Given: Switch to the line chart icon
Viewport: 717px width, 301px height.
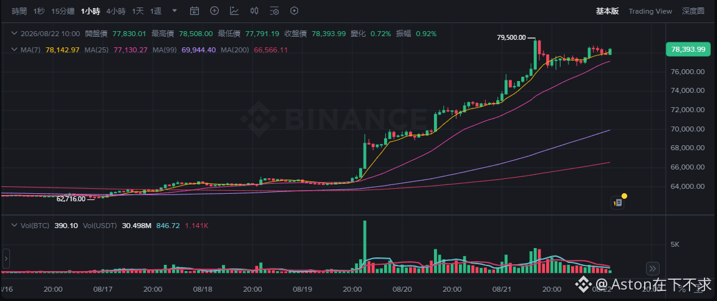Looking at the screenshot, I should [x=234, y=11].
